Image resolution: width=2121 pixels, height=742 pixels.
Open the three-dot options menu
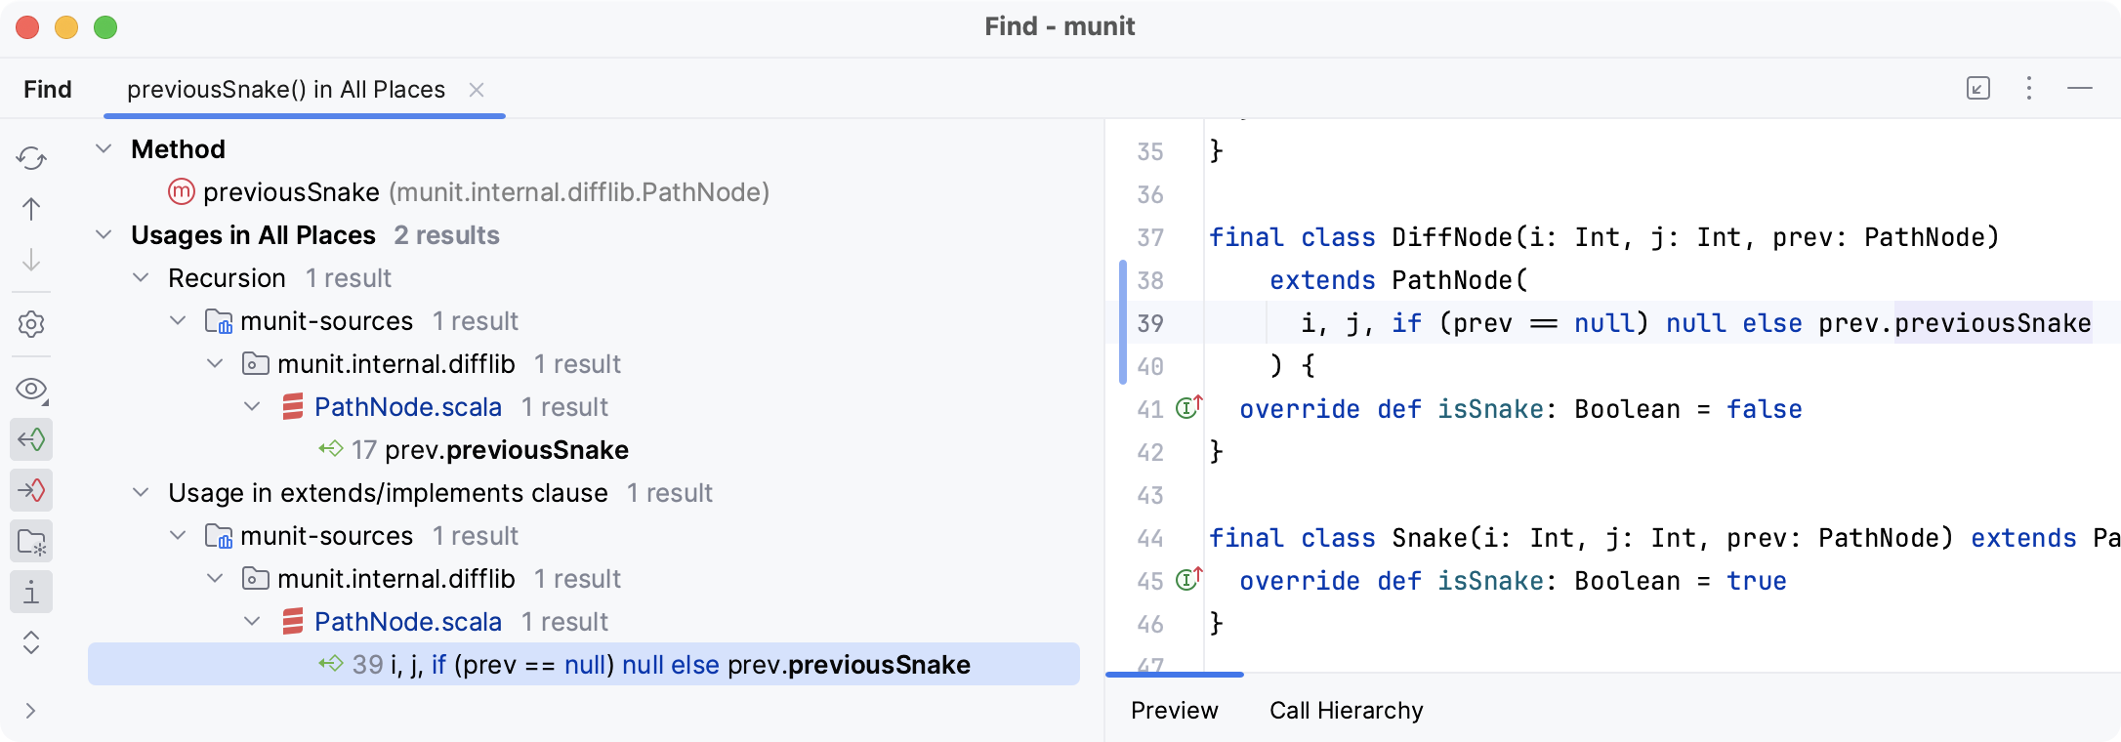pyautogui.click(x=2029, y=89)
